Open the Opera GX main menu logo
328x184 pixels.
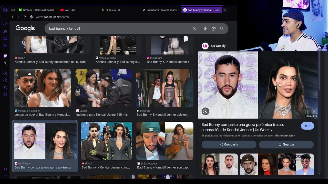click(5, 10)
